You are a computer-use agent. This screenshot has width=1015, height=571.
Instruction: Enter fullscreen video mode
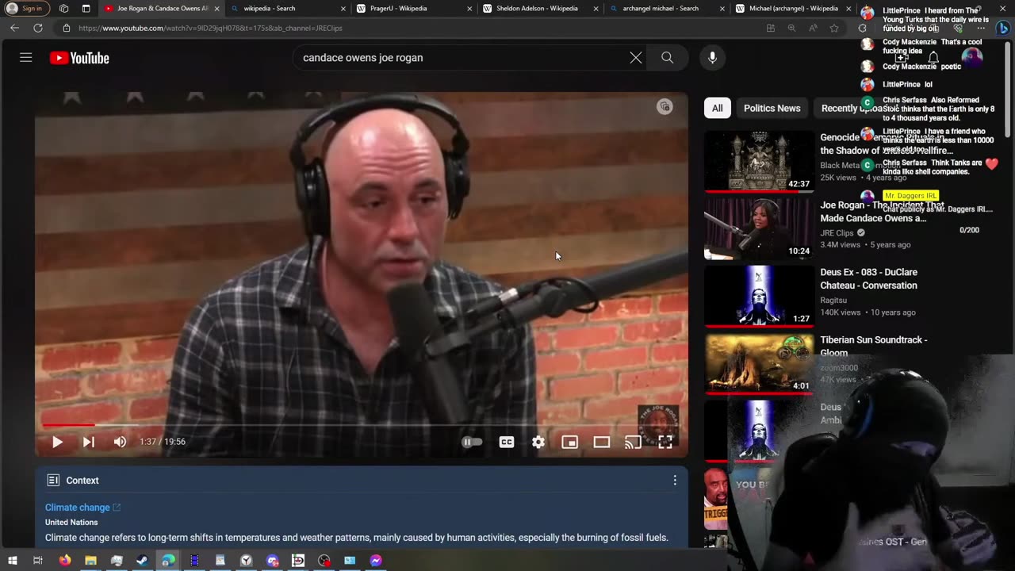(x=665, y=442)
